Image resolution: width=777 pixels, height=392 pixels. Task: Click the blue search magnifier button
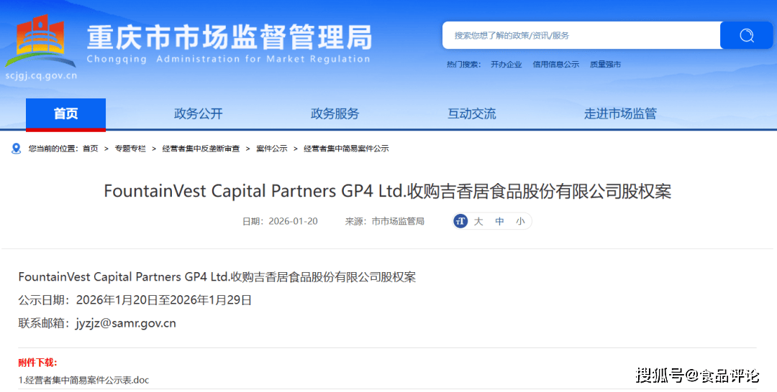[x=746, y=35]
